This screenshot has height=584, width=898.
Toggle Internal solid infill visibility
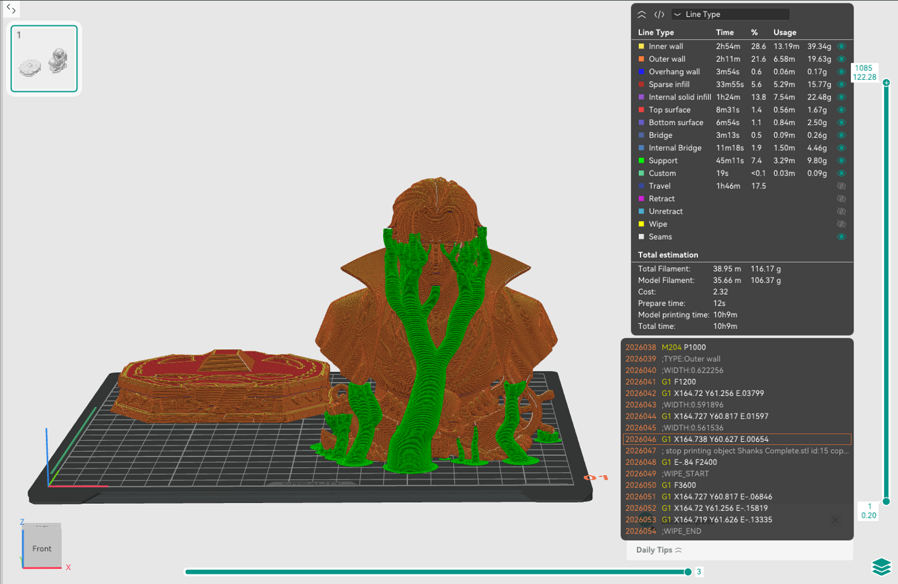[x=841, y=97]
